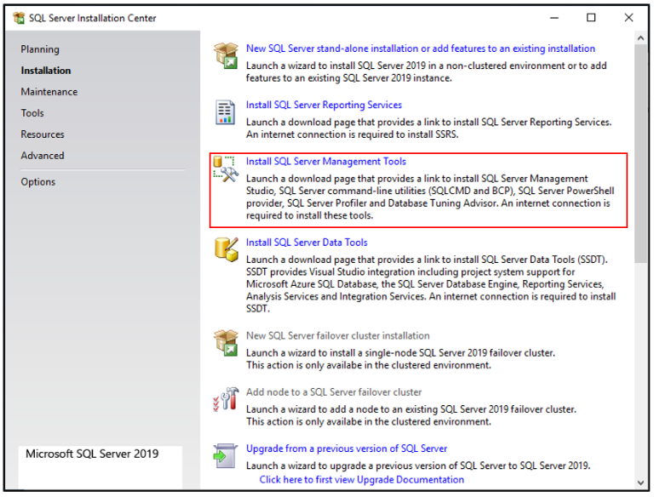Viewport: 654px width, 497px height.
Task: Click the Reporting Services document icon
Action: point(225,112)
